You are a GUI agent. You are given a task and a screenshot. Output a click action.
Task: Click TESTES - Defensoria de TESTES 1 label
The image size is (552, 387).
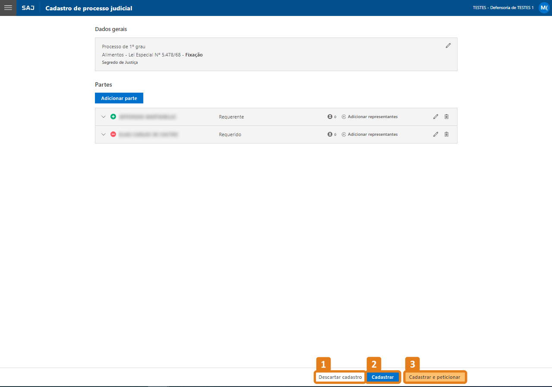(503, 8)
